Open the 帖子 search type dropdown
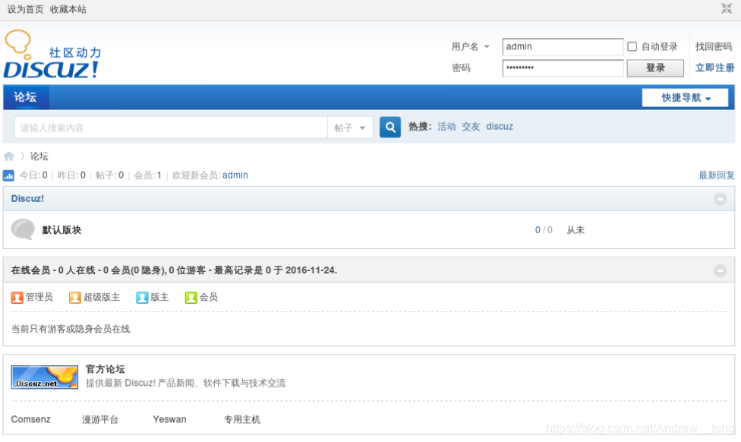 pyautogui.click(x=350, y=128)
